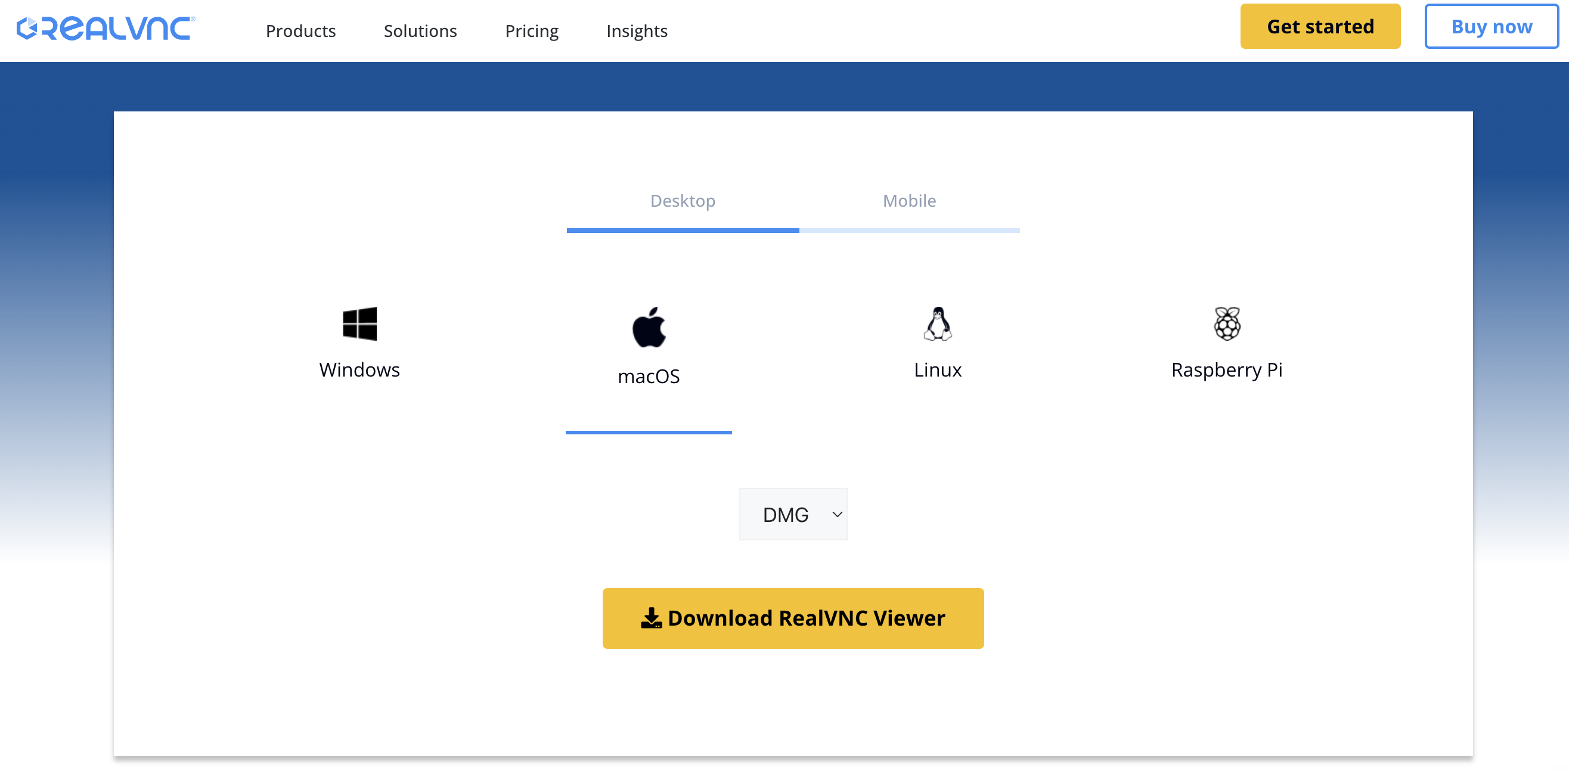Open the DMG format dropdown
Viewport: 1569px width, 771px height.
tap(785, 515)
